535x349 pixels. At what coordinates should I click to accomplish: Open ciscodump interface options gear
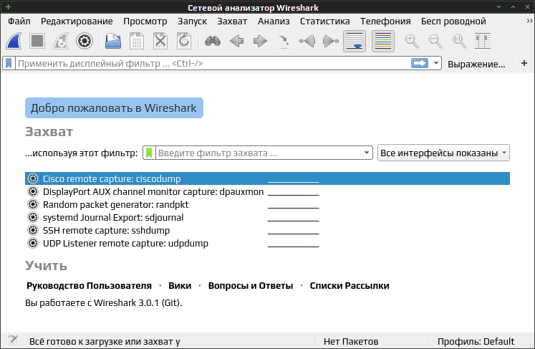33,178
